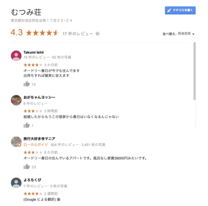The height and width of the screenshot is (206, 208).
Task: Click the pencil icon in write review button
Action: (x=169, y=11)
